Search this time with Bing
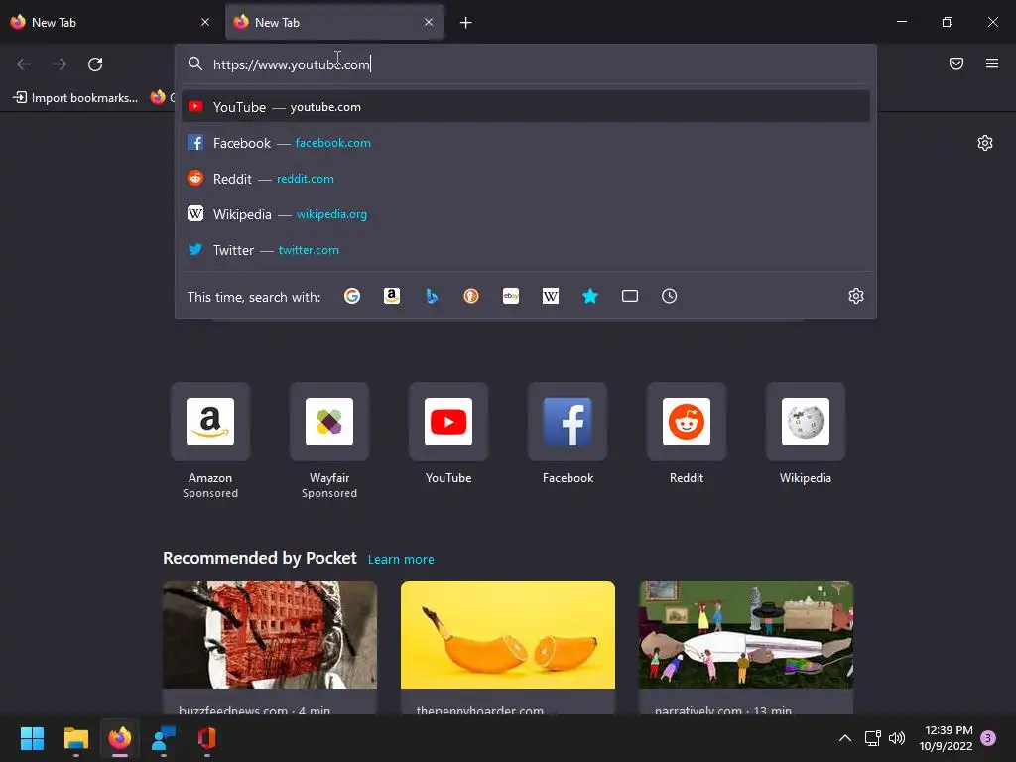The height and width of the screenshot is (762, 1016). pyautogui.click(x=432, y=296)
